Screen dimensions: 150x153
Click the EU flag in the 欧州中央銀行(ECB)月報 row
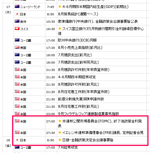pyautogui.click(x=17, y=40)
